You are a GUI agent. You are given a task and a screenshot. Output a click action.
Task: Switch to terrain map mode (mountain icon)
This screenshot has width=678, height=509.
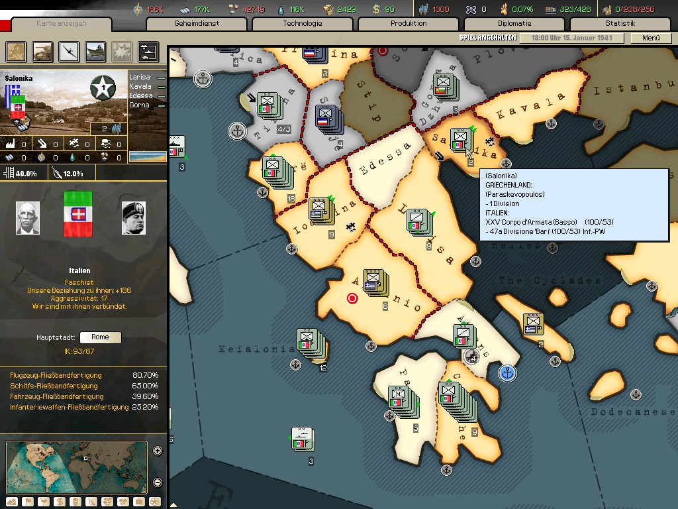pos(11,502)
